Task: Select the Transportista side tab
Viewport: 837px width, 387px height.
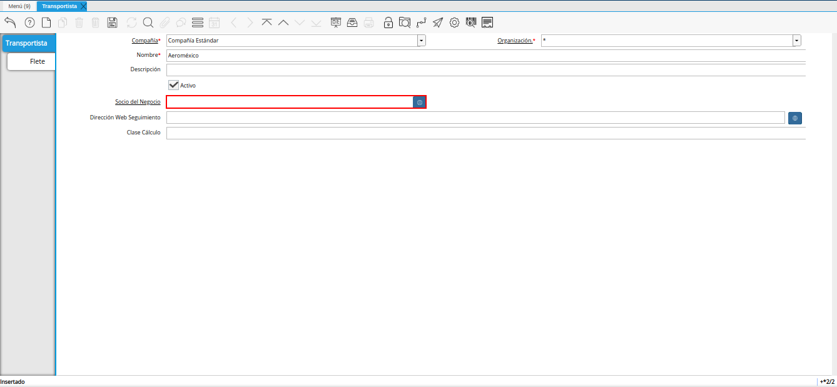Action: click(28, 43)
